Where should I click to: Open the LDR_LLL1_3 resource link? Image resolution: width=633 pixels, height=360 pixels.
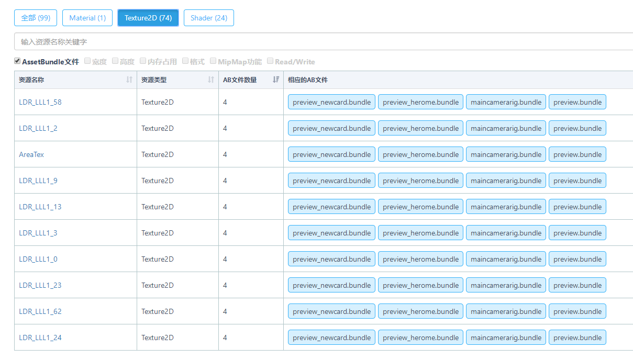pyautogui.click(x=38, y=233)
